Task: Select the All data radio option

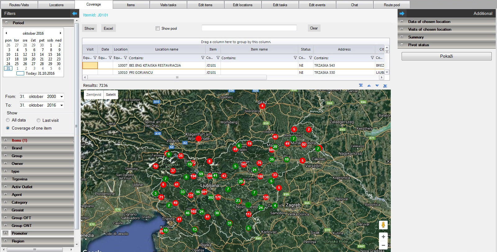Action: [x=8, y=120]
